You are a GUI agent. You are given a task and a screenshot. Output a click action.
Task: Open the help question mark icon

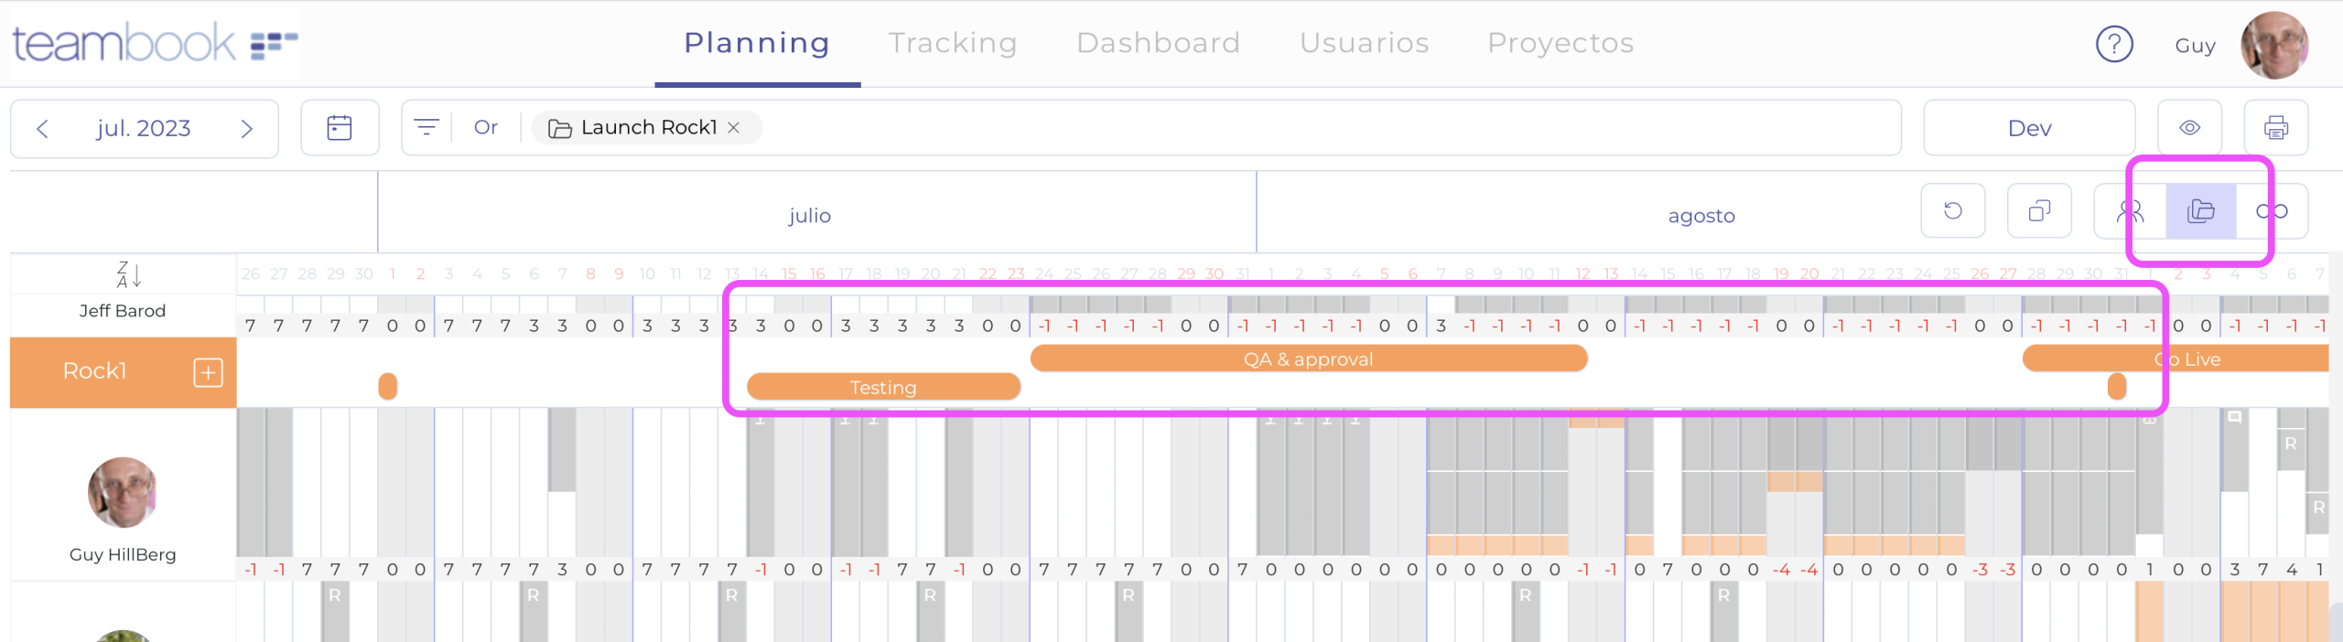pos(2114,44)
